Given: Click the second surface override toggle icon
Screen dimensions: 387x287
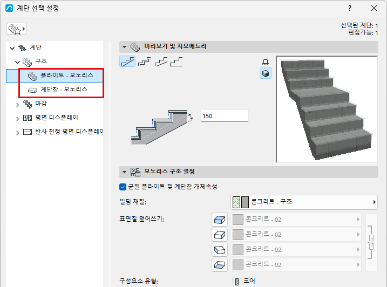Looking at the screenshot, I should click(x=220, y=235).
